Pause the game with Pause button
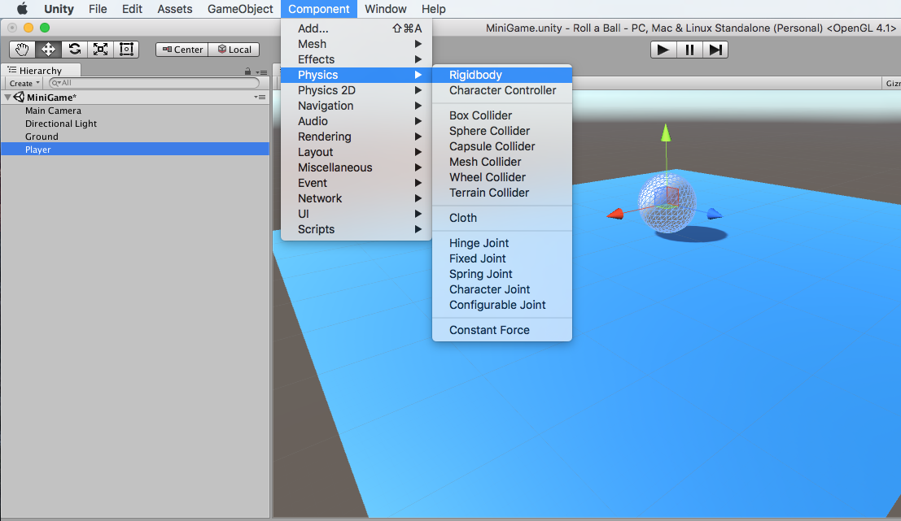The height and width of the screenshot is (521, 901). (x=689, y=50)
